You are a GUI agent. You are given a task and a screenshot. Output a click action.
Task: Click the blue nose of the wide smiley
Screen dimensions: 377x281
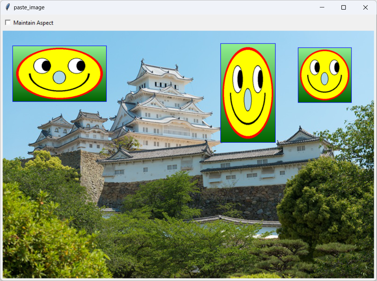[59, 77]
